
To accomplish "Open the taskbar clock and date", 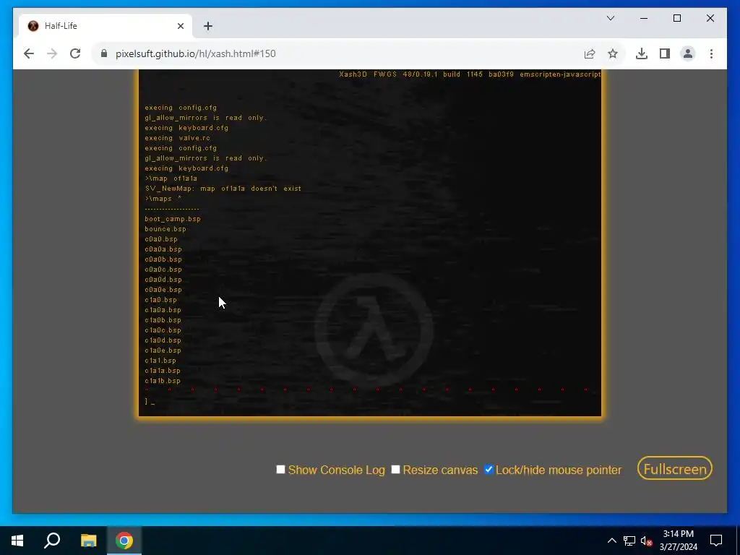I will click(678, 541).
